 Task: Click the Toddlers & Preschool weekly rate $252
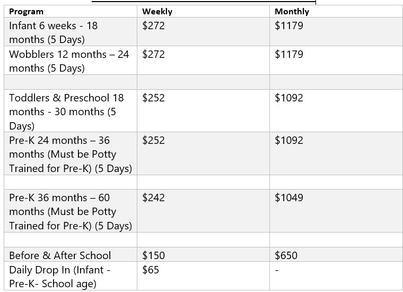(x=153, y=98)
